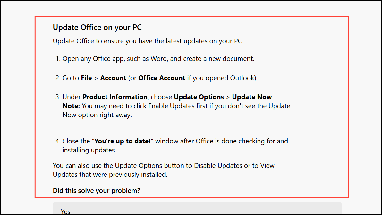Screen dimensions: 382x215
Task: Click 'Updates that were previously installed' line
Action: pyautogui.click(x=110, y=175)
